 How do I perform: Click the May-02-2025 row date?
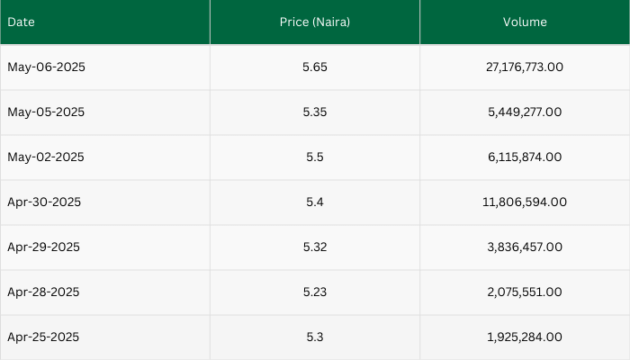pos(46,157)
